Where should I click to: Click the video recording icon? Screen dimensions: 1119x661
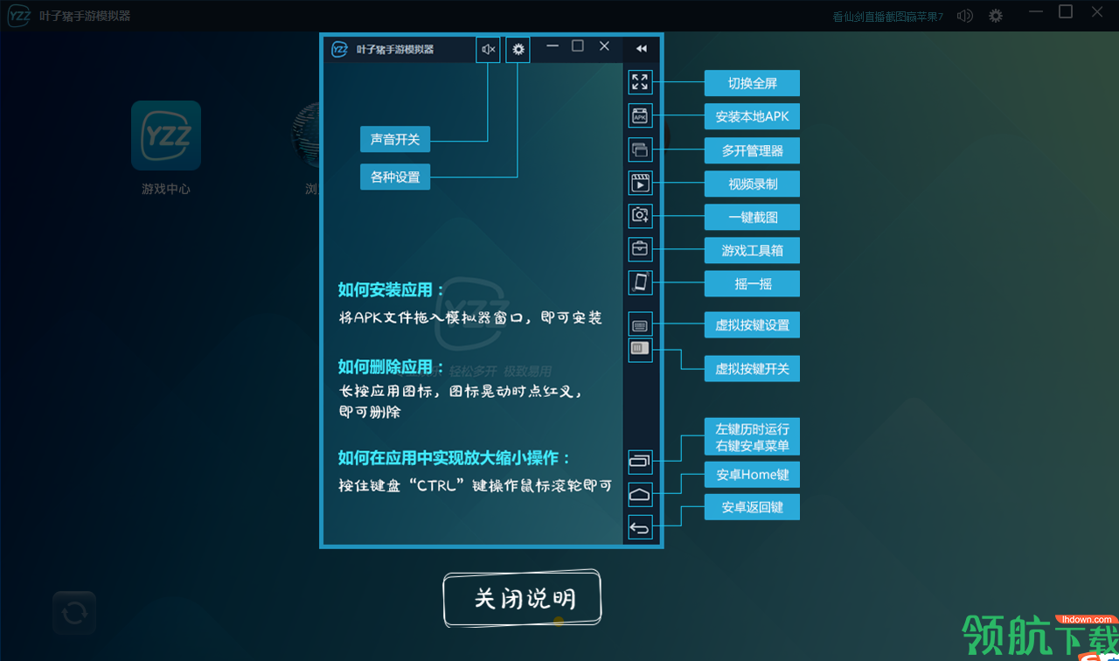tap(640, 183)
